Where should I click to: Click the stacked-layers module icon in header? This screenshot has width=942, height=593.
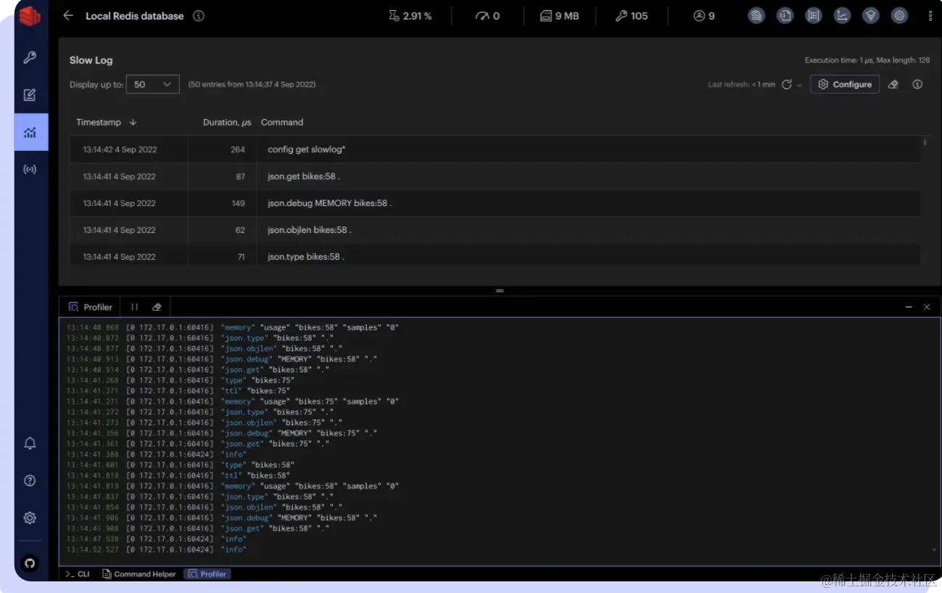(871, 15)
